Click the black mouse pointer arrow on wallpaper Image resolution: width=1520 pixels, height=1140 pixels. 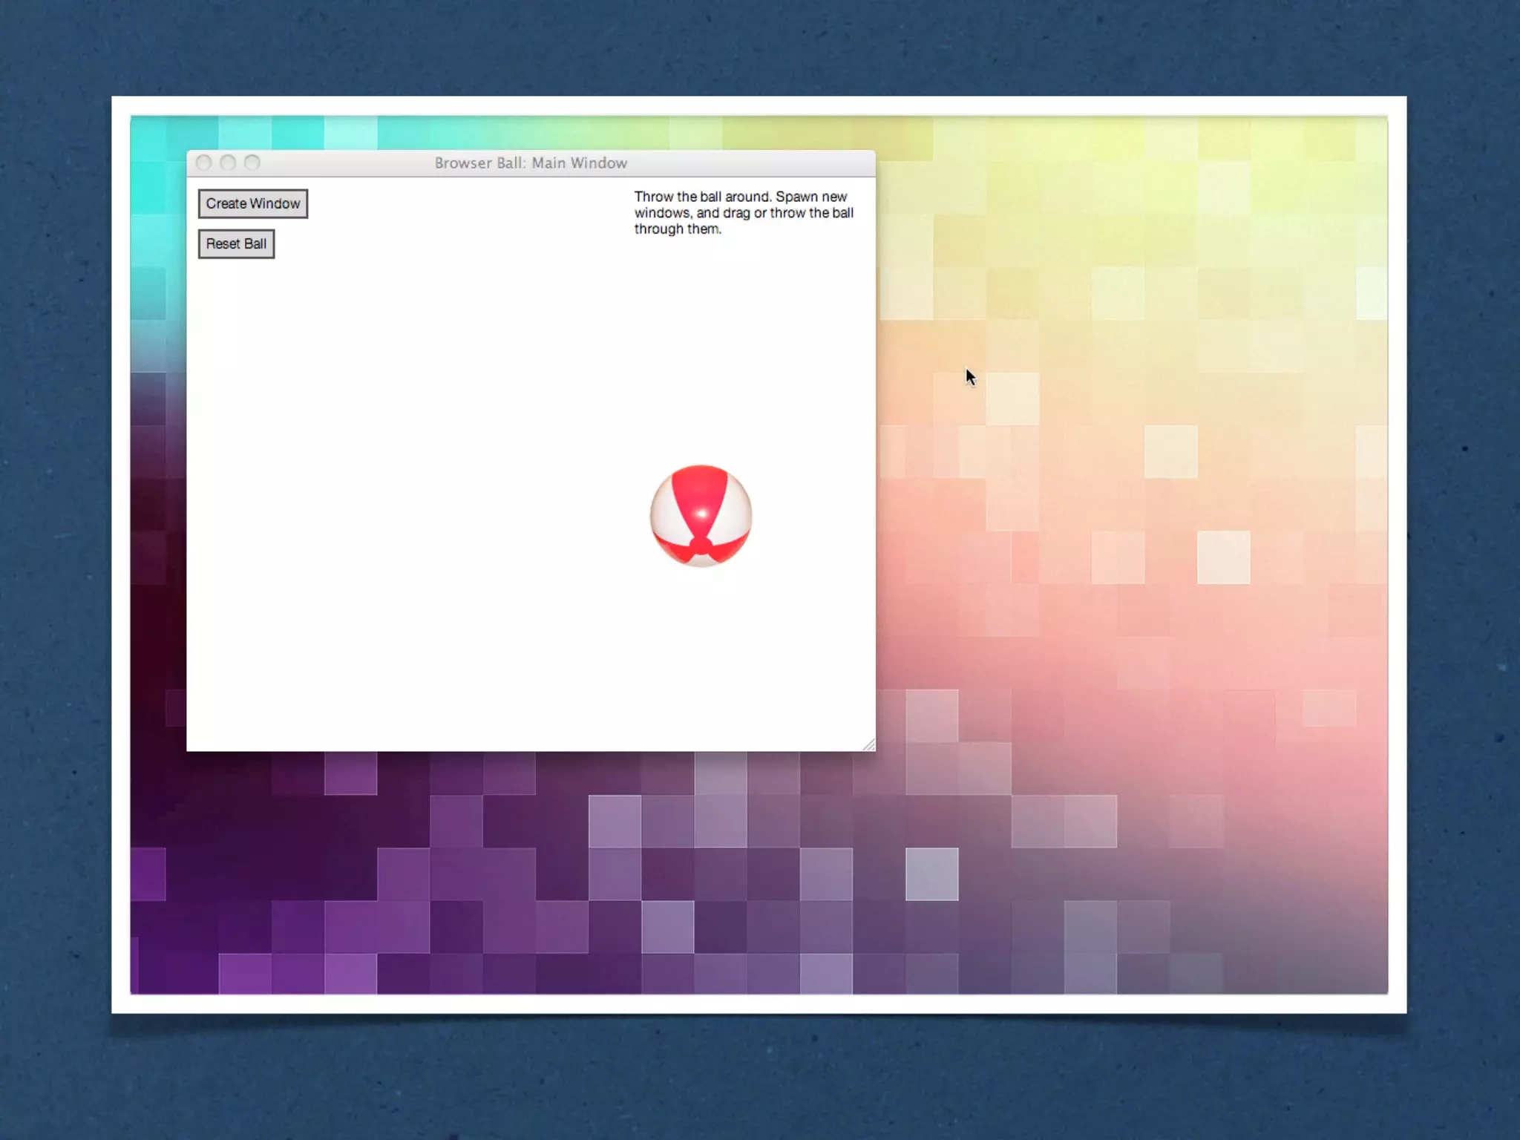(970, 376)
